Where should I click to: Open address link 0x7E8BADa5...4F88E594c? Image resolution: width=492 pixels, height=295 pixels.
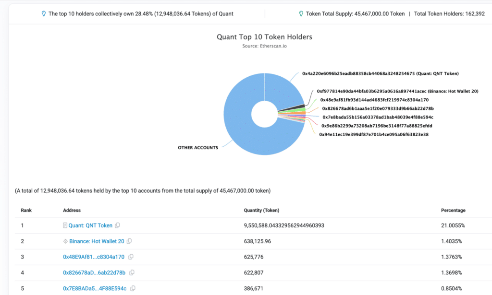pyautogui.click(x=95, y=288)
